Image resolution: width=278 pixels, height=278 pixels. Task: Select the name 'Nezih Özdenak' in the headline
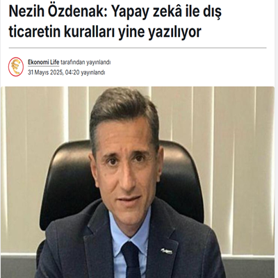pyautogui.click(x=57, y=11)
